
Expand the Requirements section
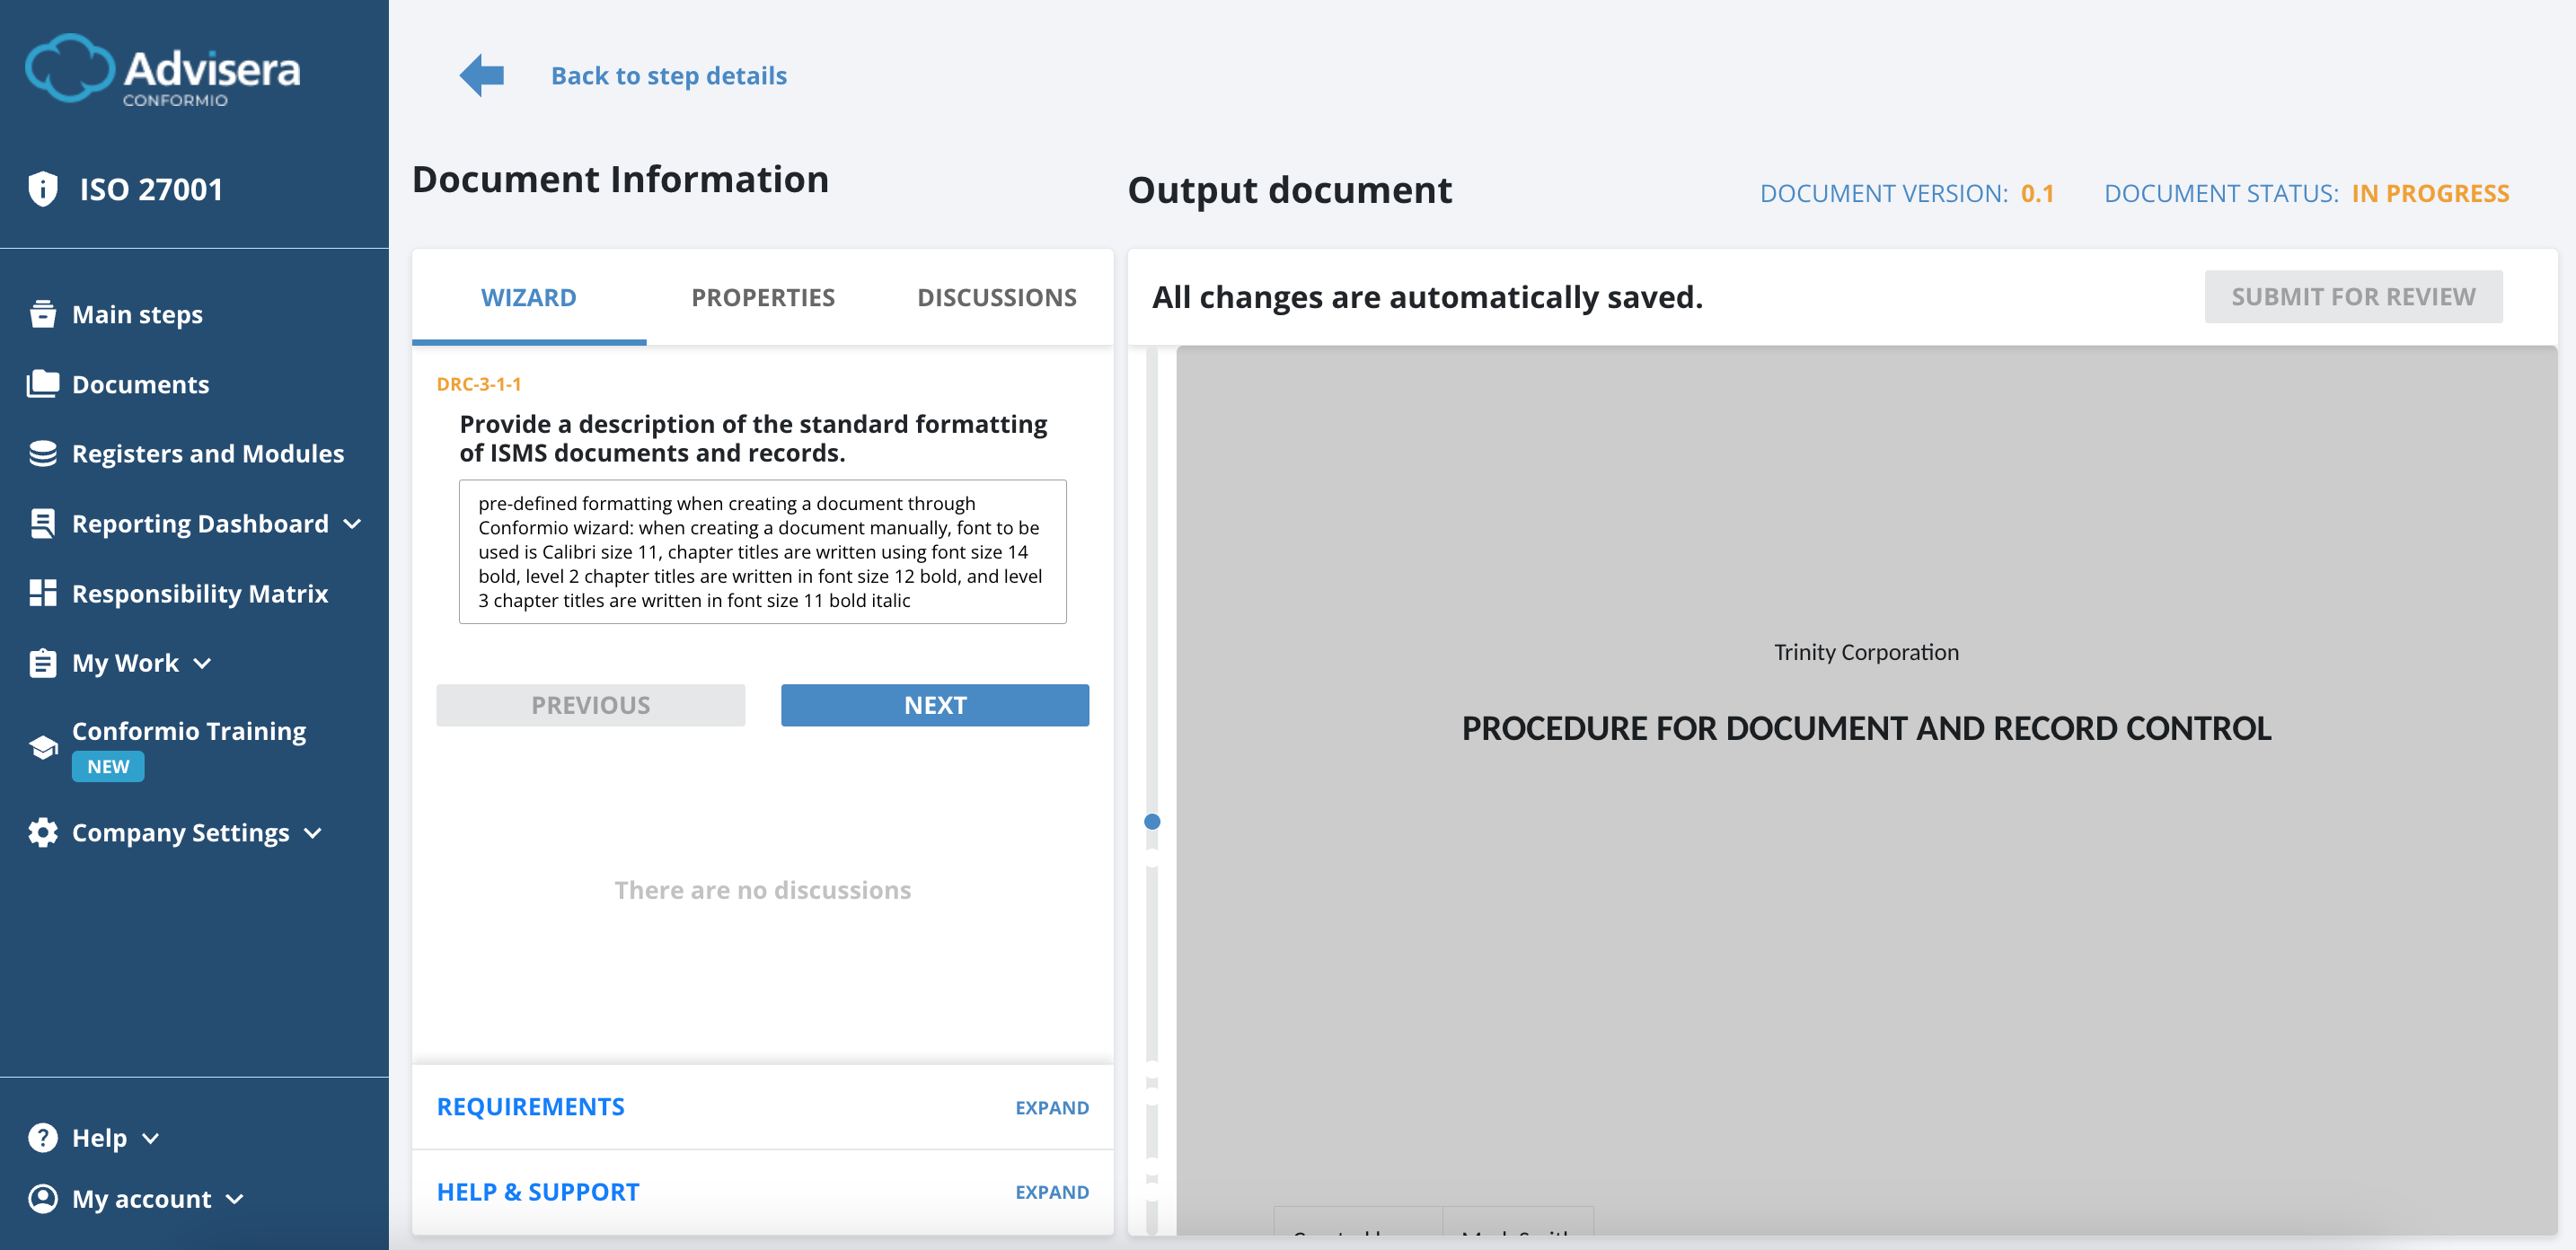point(1051,1108)
